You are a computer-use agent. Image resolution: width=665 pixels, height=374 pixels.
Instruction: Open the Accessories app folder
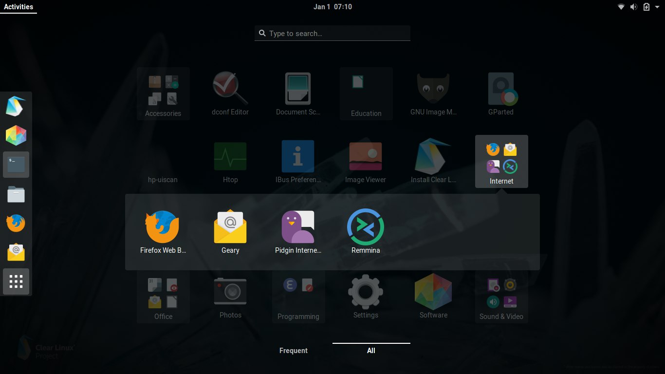pos(163,93)
